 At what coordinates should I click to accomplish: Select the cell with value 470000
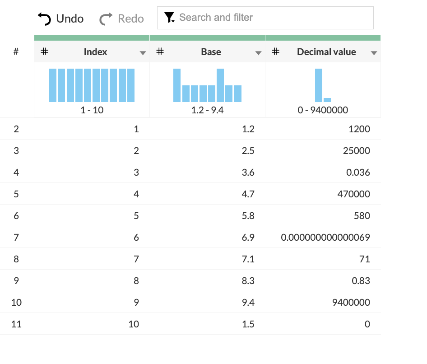[353, 194]
